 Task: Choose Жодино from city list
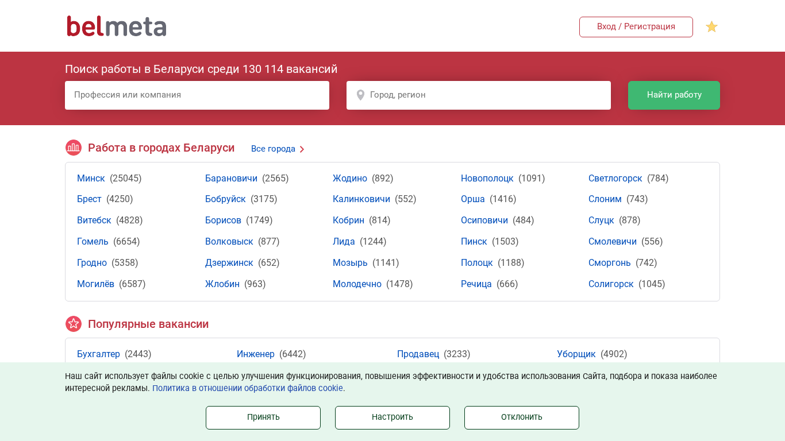350,179
